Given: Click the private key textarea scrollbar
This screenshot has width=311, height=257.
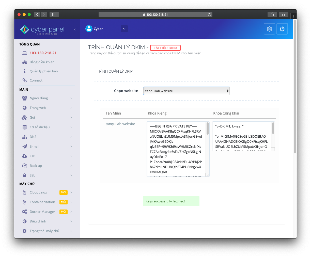Looking at the screenshot, I should pos(208,128).
